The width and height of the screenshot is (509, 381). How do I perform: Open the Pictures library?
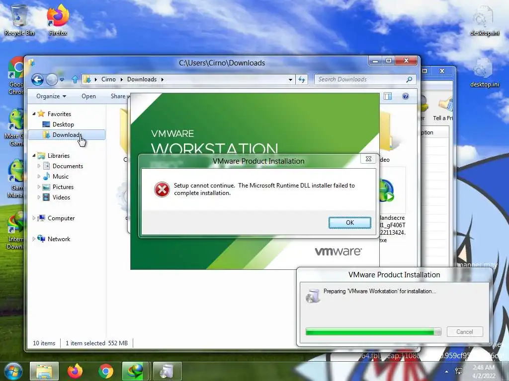(63, 187)
